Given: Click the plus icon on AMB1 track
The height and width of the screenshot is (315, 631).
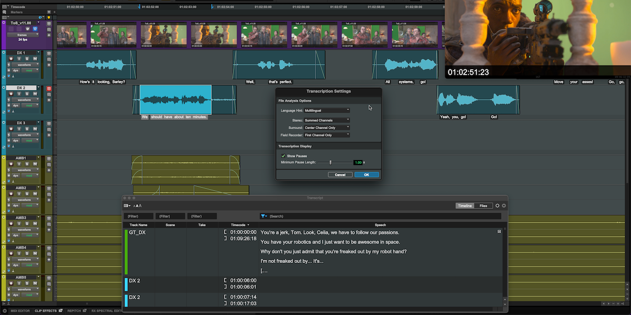Looking at the screenshot, I should point(49,170).
